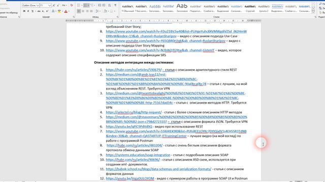Click heading 'Описание методов интеграции между системами'
Image resolution: width=325 pixels, height=182 pixels.
pyautogui.click(x=134, y=62)
